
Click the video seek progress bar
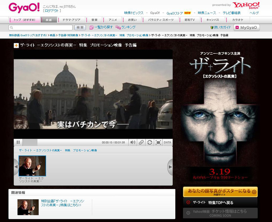tap(61, 143)
